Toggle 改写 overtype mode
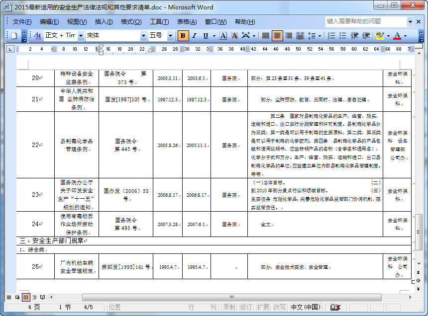This screenshot has width=428, height=316. tap(280, 307)
